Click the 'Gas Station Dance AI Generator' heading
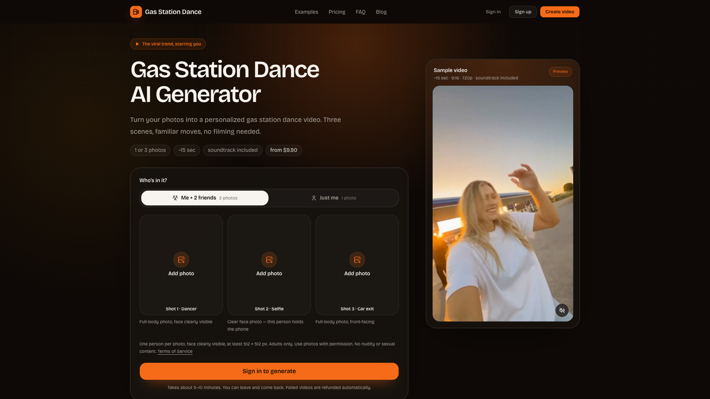 click(225, 82)
